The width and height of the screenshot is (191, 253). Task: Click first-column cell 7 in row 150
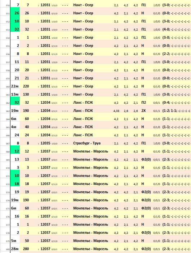point(18,5)
